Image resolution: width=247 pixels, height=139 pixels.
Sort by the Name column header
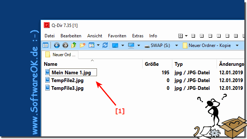pos(51,64)
